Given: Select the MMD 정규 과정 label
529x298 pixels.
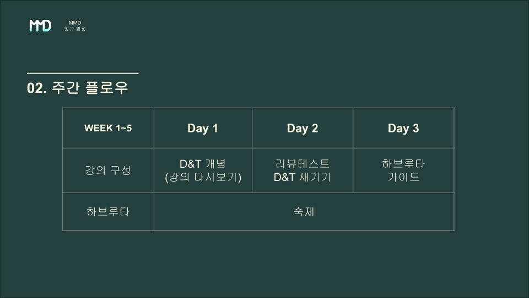Looking at the screenshot, I should click(x=75, y=26).
